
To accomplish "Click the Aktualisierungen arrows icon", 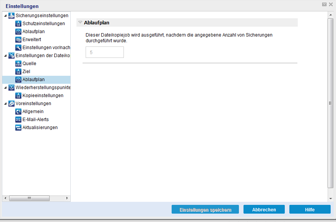I will pos(18,128).
